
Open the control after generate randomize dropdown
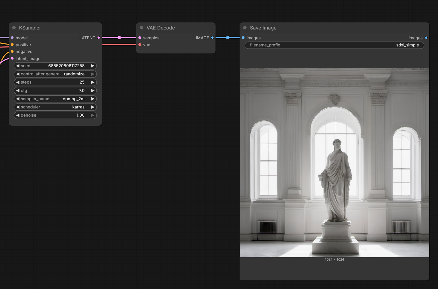point(55,74)
